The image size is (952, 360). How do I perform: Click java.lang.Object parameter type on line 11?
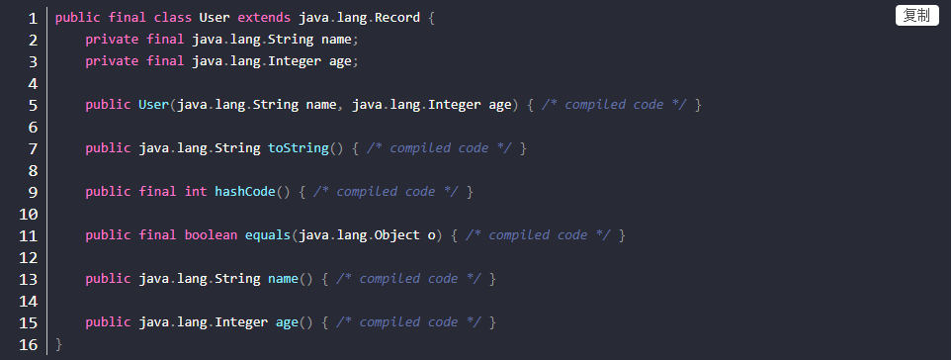(x=359, y=235)
